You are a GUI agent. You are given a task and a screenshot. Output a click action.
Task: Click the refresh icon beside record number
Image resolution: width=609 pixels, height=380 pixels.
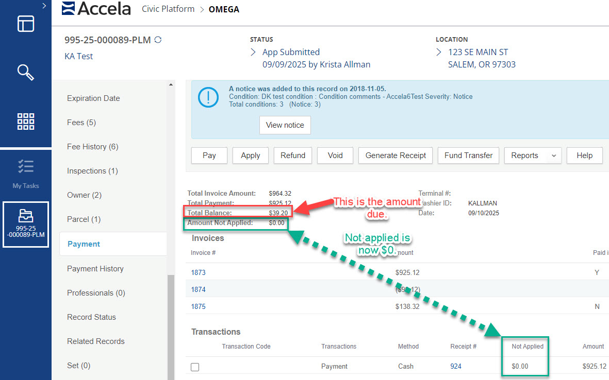(158, 40)
